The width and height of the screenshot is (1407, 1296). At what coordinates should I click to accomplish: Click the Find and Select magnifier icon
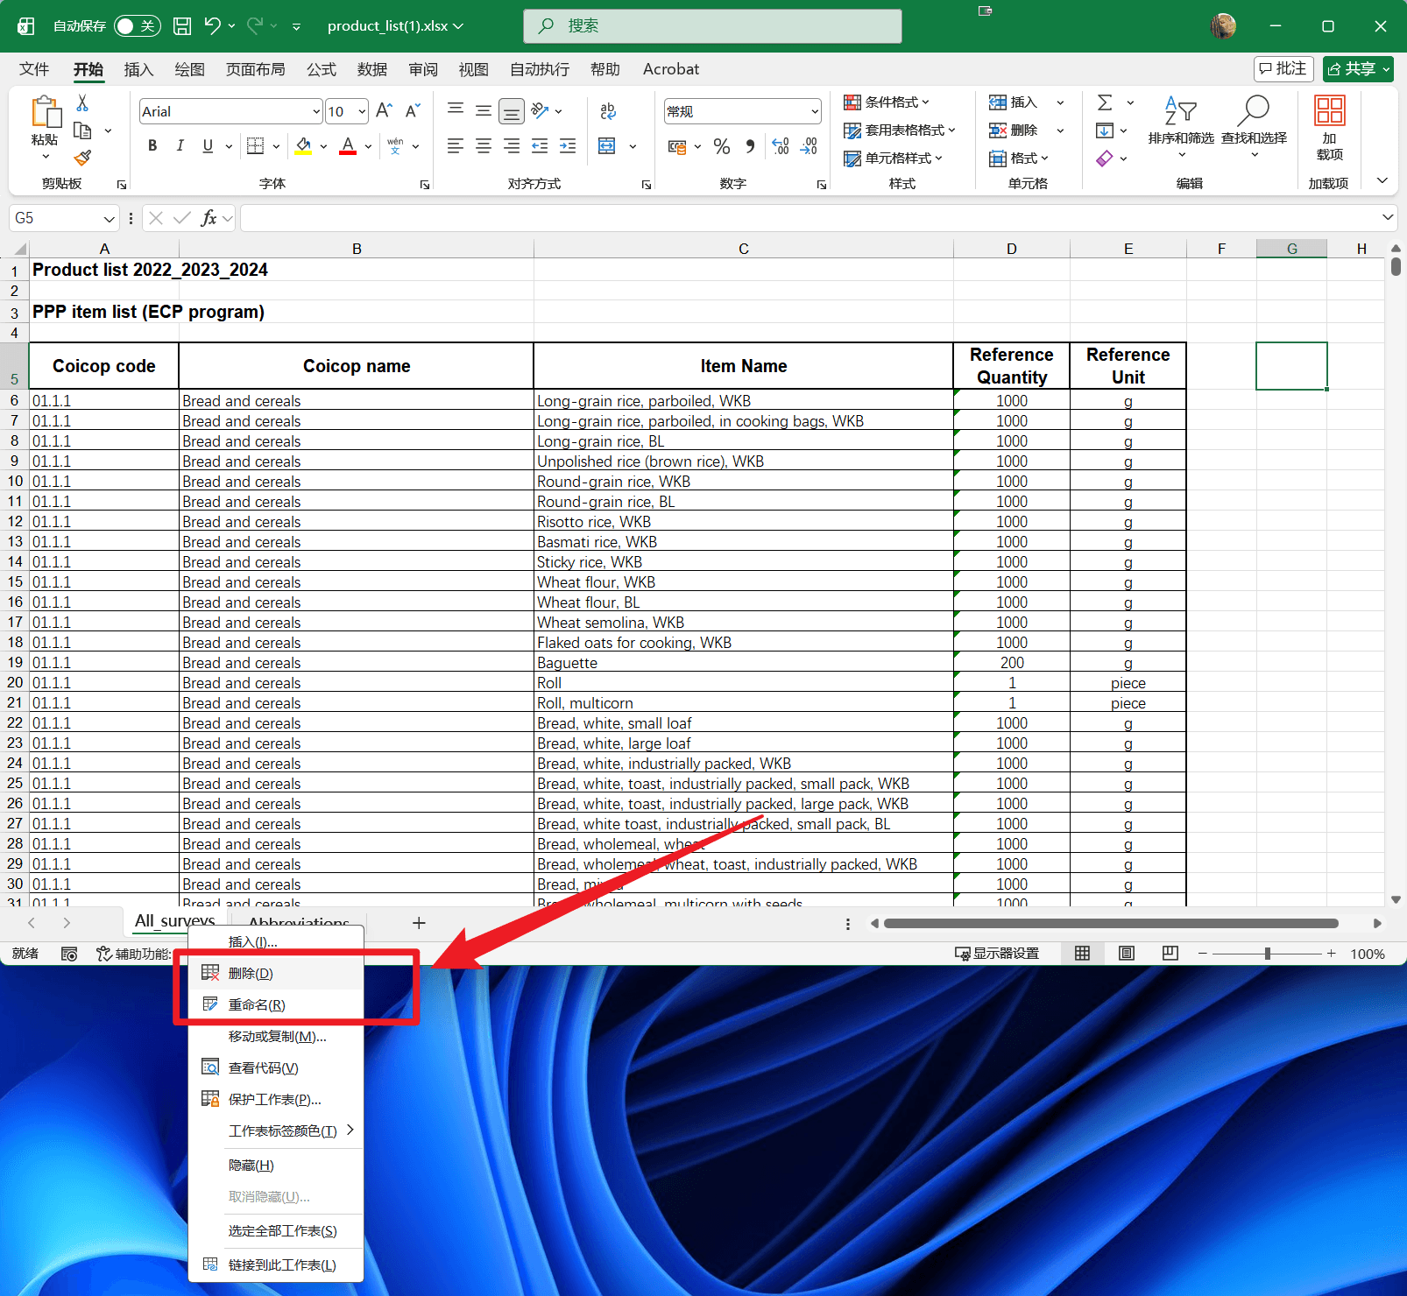[x=1254, y=112]
